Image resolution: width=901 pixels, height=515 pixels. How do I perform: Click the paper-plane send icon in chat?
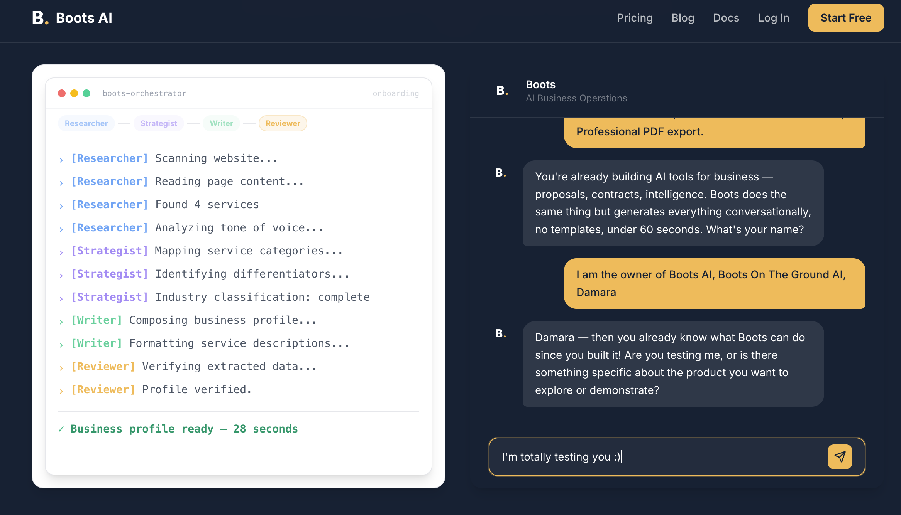click(840, 457)
